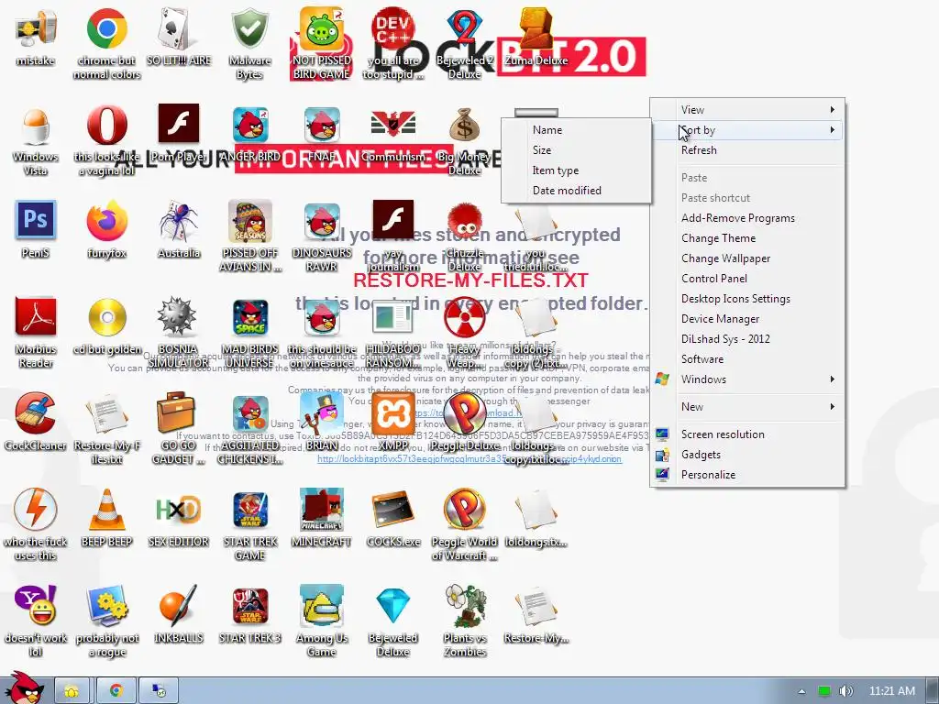This screenshot has width=939, height=704.
Task: Choose Software in context menu
Action: pos(747,359)
